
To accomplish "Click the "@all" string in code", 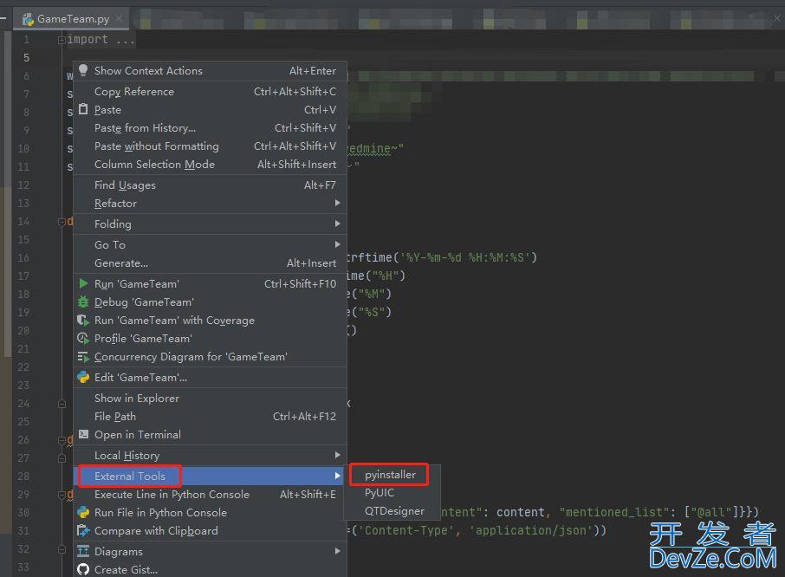I will point(710,512).
